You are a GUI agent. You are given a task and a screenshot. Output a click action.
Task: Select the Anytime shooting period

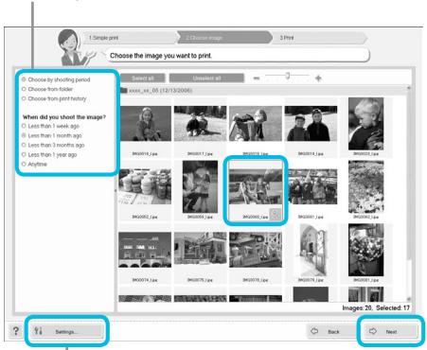click(34, 164)
